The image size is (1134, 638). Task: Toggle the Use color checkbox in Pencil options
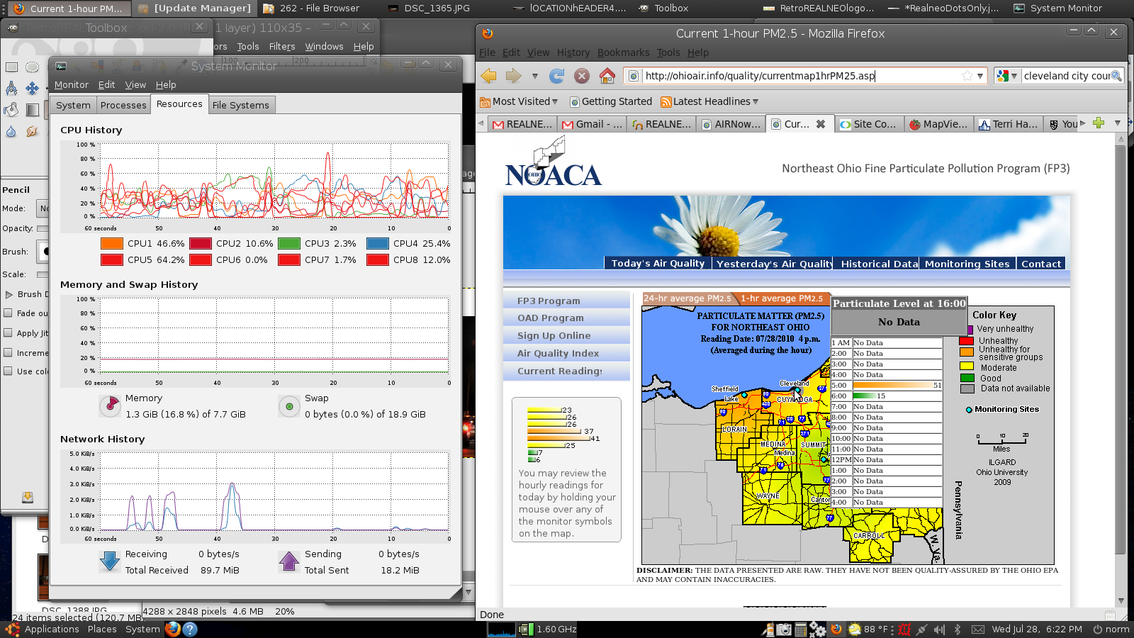(x=9, y=371)
